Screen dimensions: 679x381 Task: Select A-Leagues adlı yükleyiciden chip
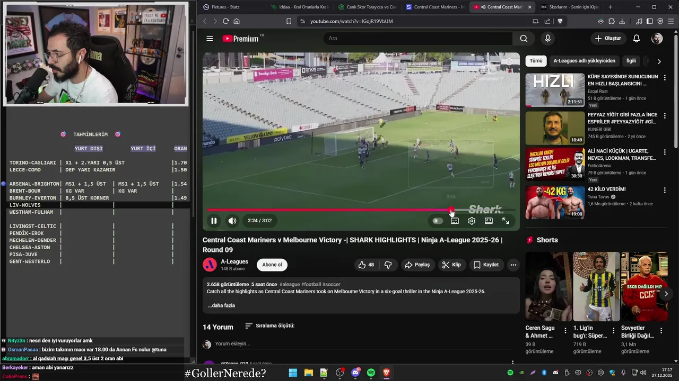[585, 61]
